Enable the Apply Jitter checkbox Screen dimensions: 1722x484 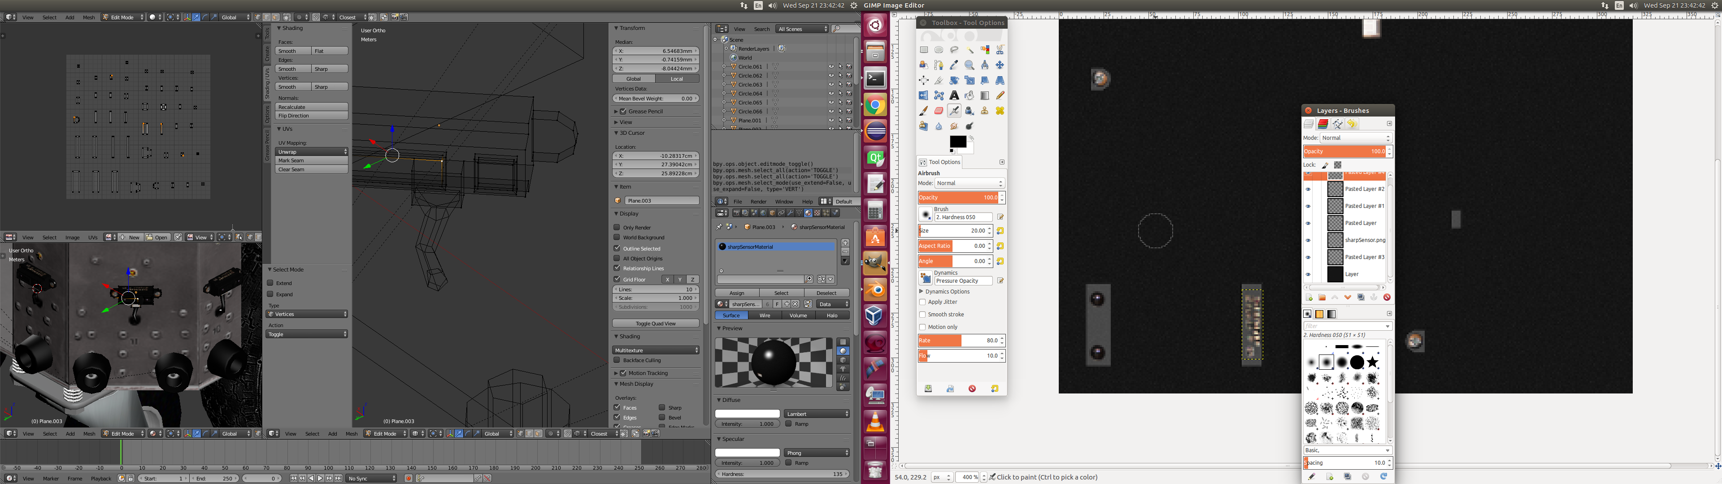pos(922,302)
